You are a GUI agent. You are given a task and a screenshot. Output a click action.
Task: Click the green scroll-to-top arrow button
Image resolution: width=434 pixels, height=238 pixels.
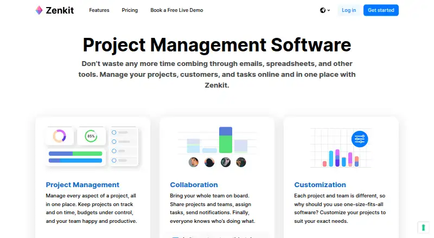click(x=423, y=228)
